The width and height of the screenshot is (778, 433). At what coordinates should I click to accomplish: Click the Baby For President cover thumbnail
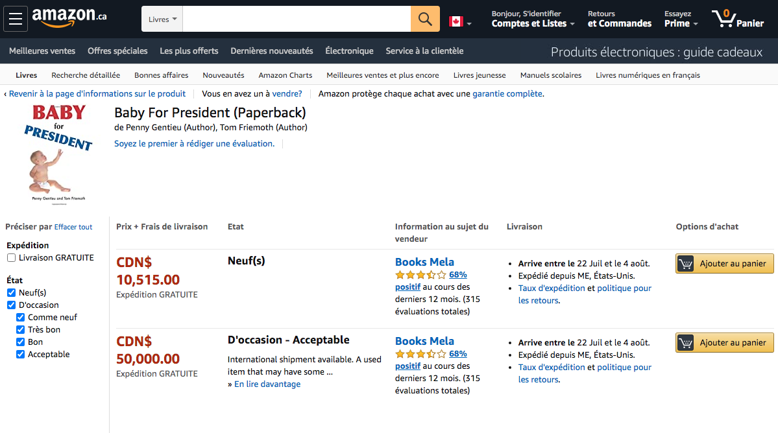58,154
